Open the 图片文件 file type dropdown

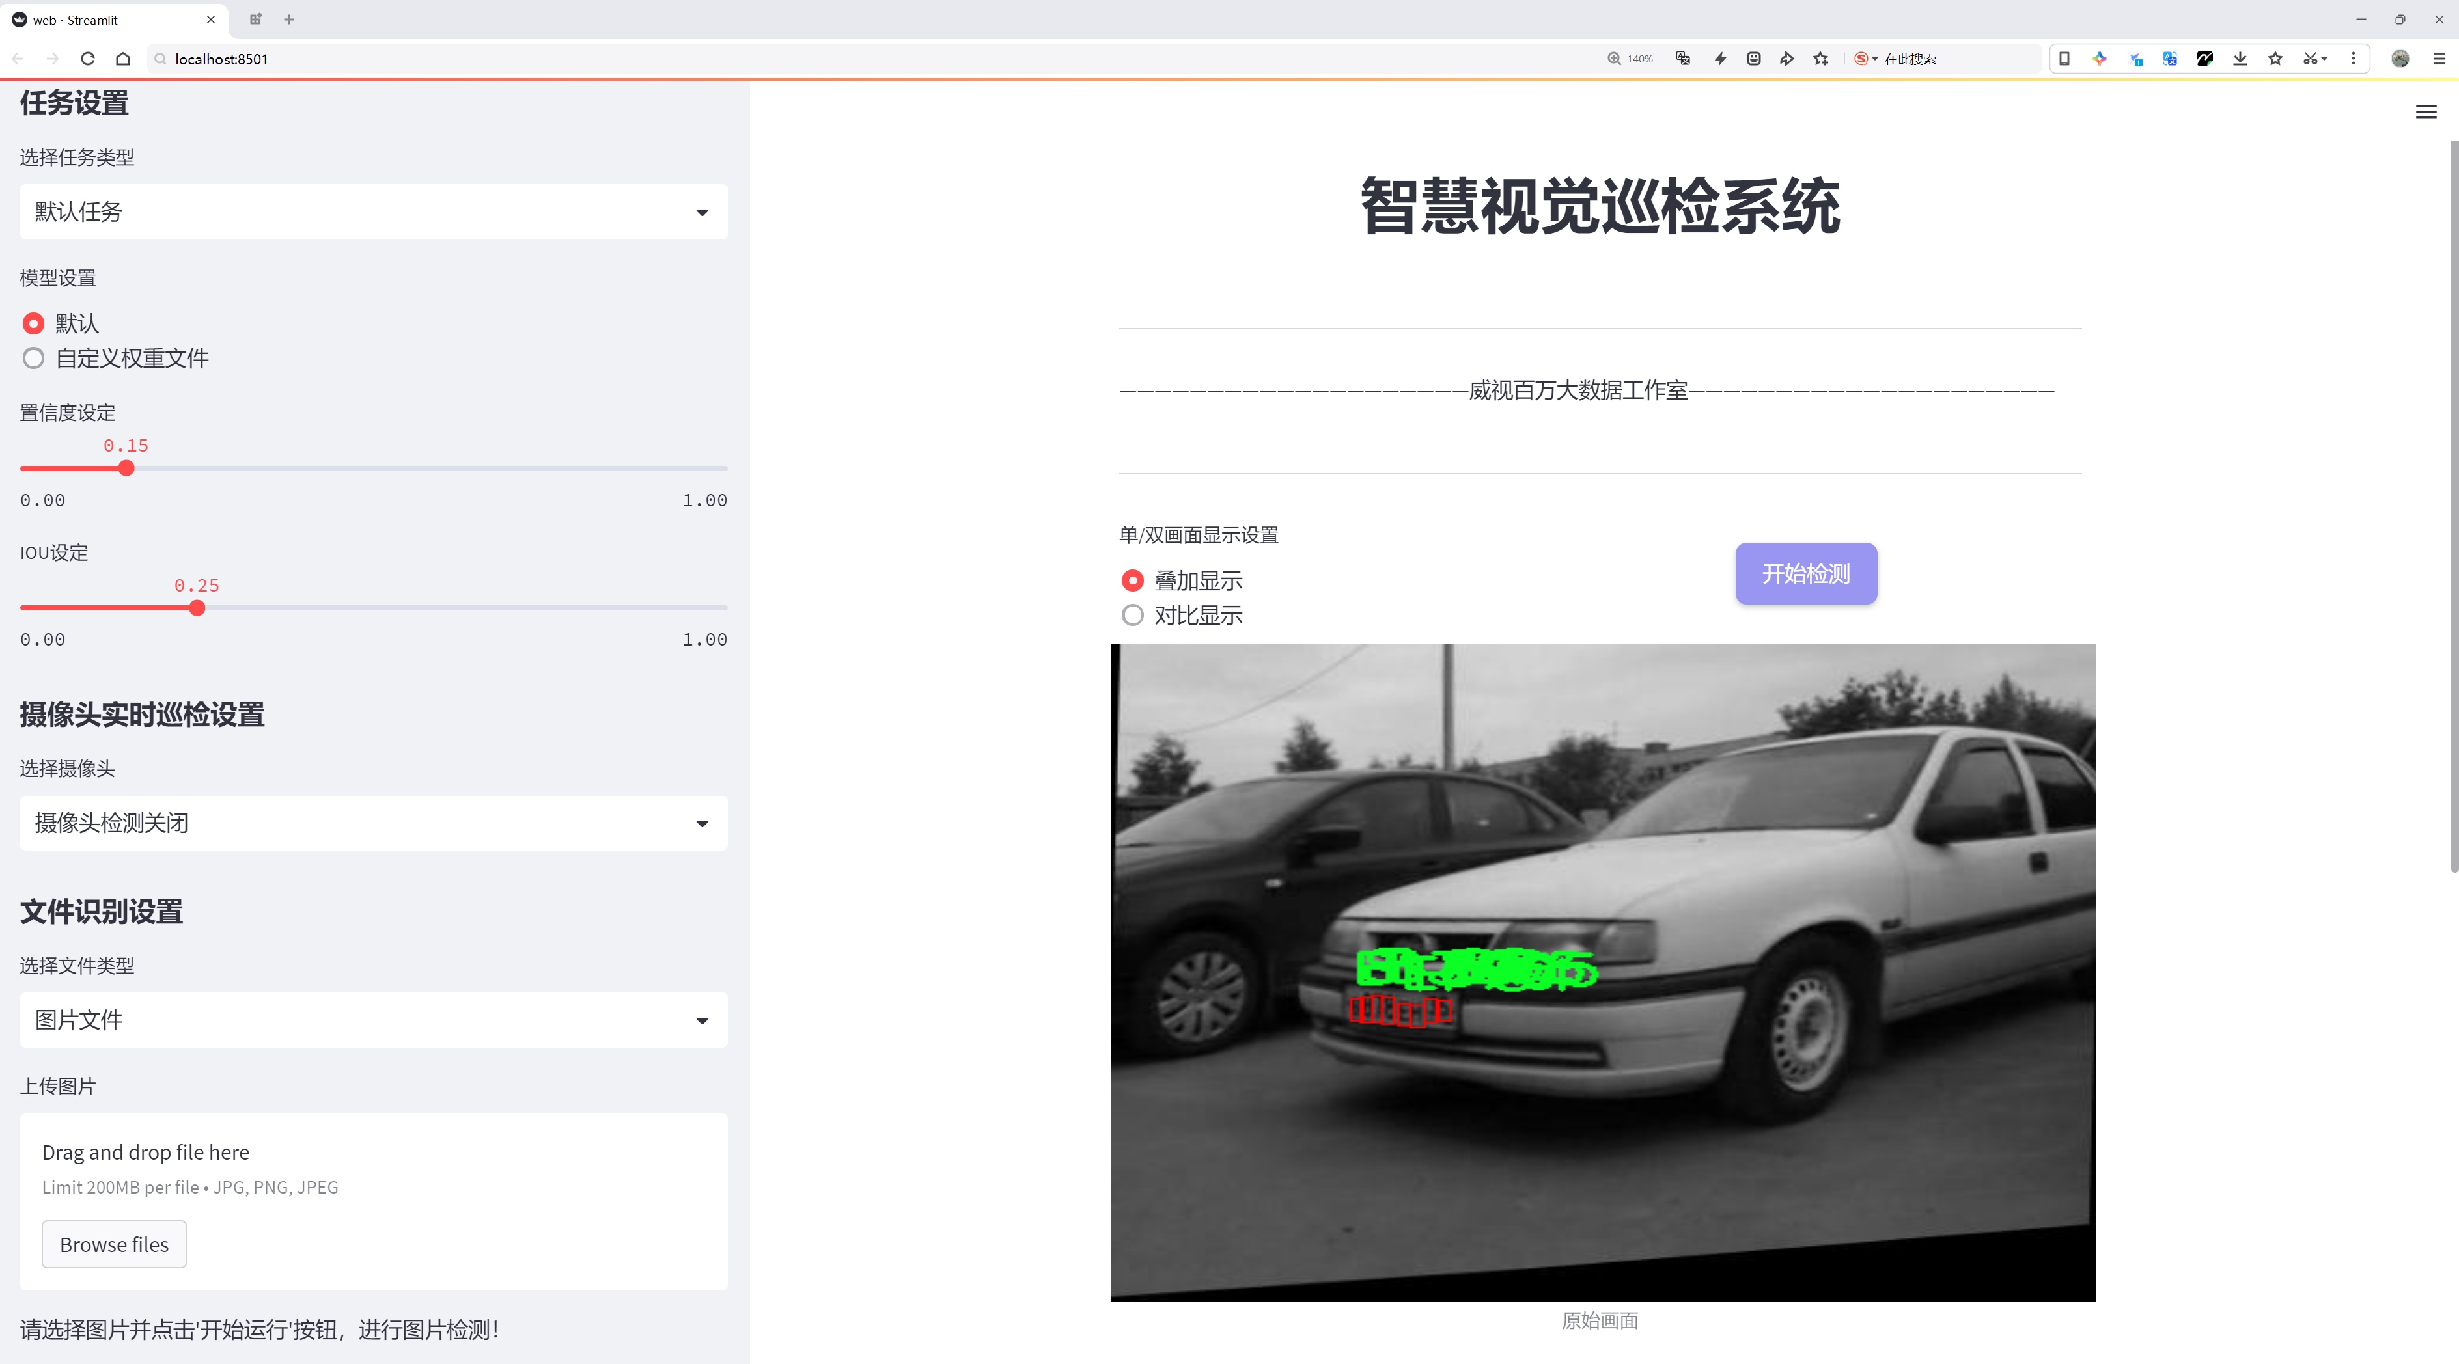click(x=373, y=1020)
